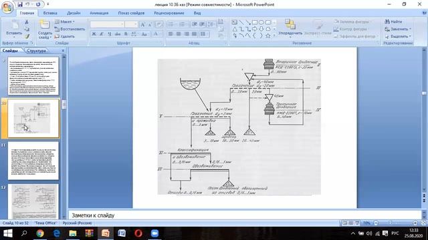The height and width of the screenshot is (240, 428).
Task: Pick the Triangle shape from gallery
Action: [x=235, y=29]
